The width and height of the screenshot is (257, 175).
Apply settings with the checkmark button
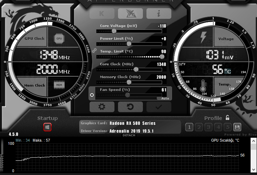(159, 107)
